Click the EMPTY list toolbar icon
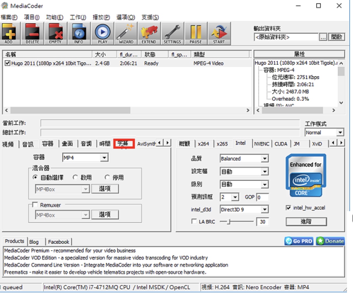This screenshot has width=353, height=294. click(x=55, y=33)
